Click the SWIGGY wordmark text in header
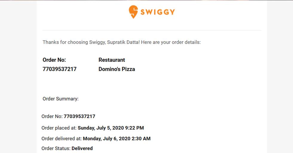This screenshot has height=153, width=293. click(x=157, y=12)
